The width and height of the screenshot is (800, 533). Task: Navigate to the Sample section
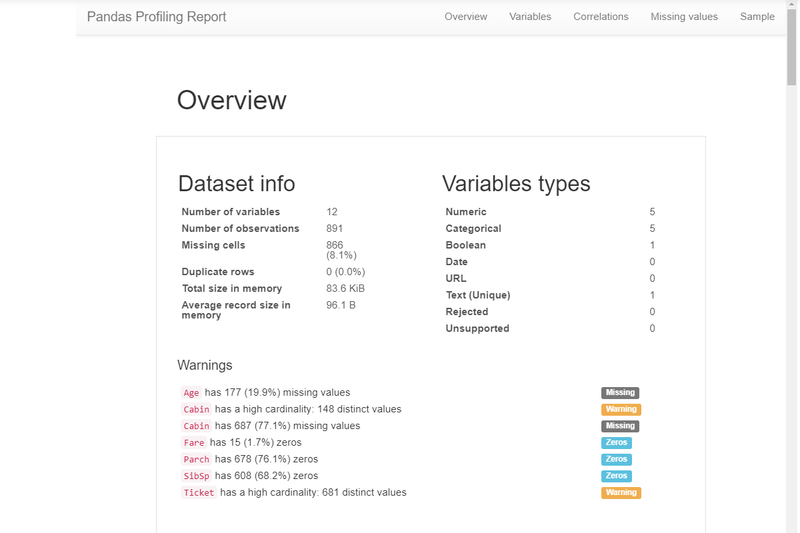point(757,17)
